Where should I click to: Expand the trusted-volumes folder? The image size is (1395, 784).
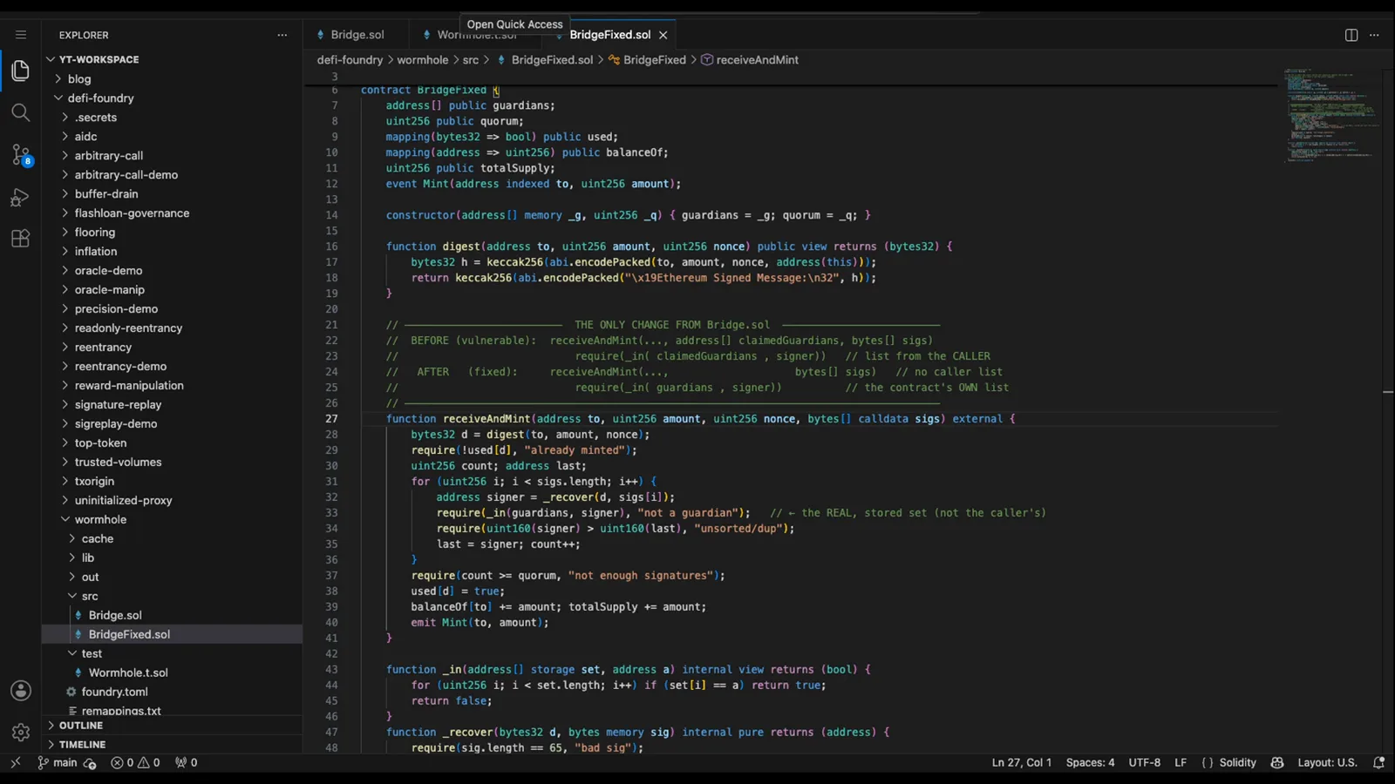coord(118,462)
